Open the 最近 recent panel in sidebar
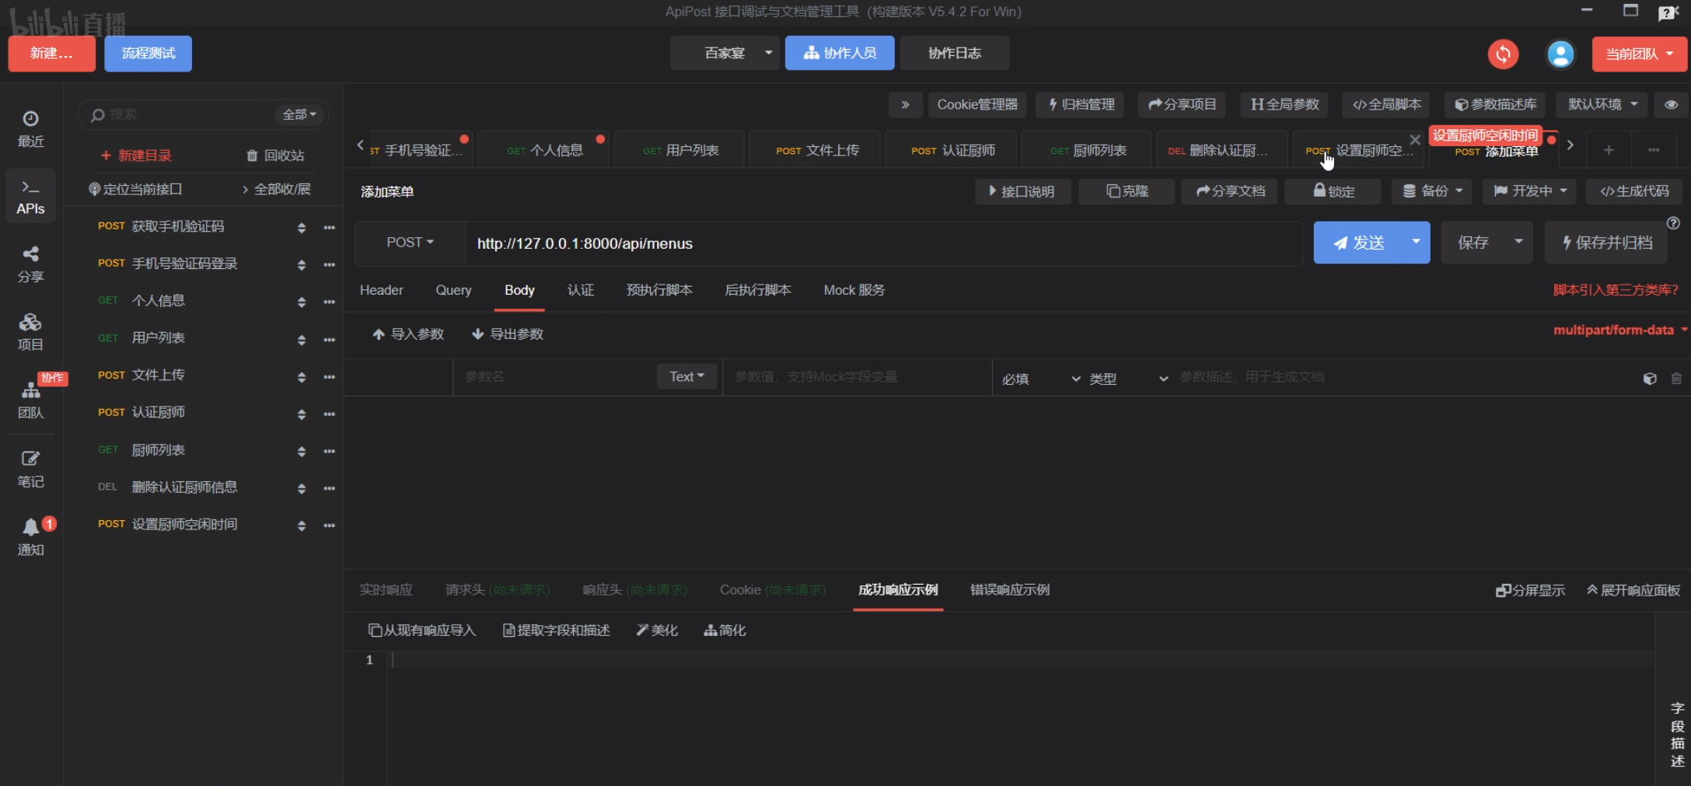1691x786 pixels. tap(30, 128)
